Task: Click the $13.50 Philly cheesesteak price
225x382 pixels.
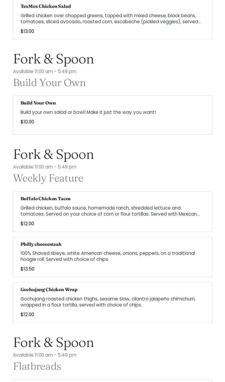Action: tap(27, 269)
